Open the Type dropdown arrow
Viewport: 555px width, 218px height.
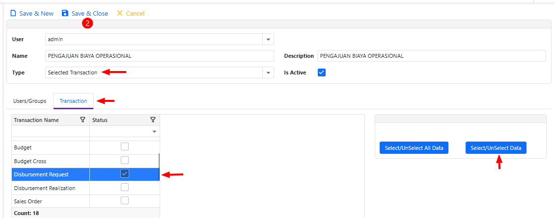coord(268,73)
